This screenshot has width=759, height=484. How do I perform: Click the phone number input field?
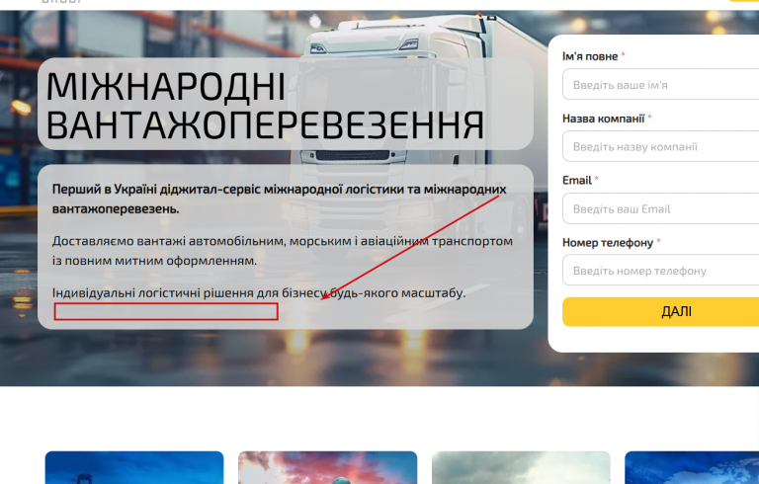point(661,270)
